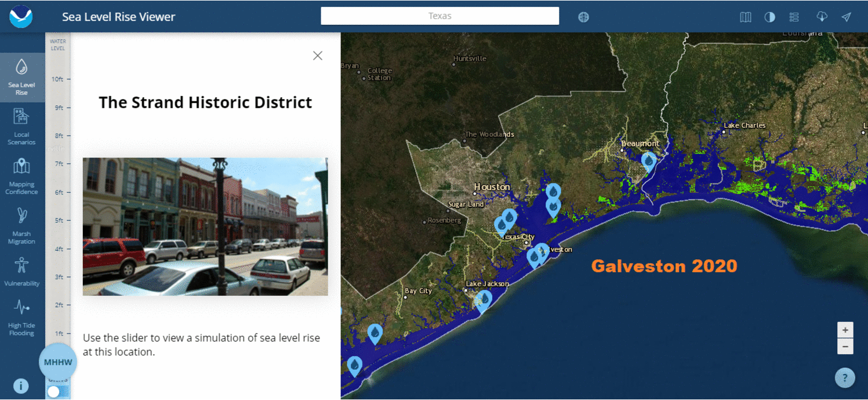Viewport: 868px width, 400px height.
Task: Open the legend list icon
Action: [x=794, y=17]
